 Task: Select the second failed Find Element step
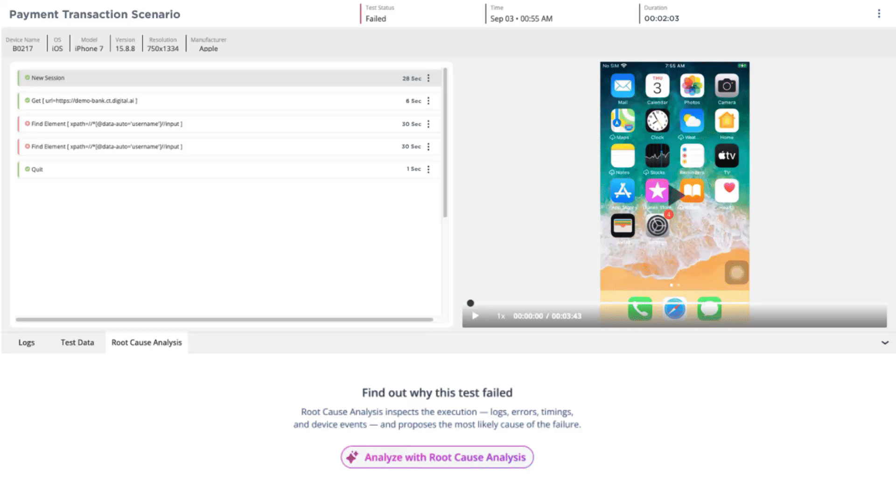coord(229,147)
